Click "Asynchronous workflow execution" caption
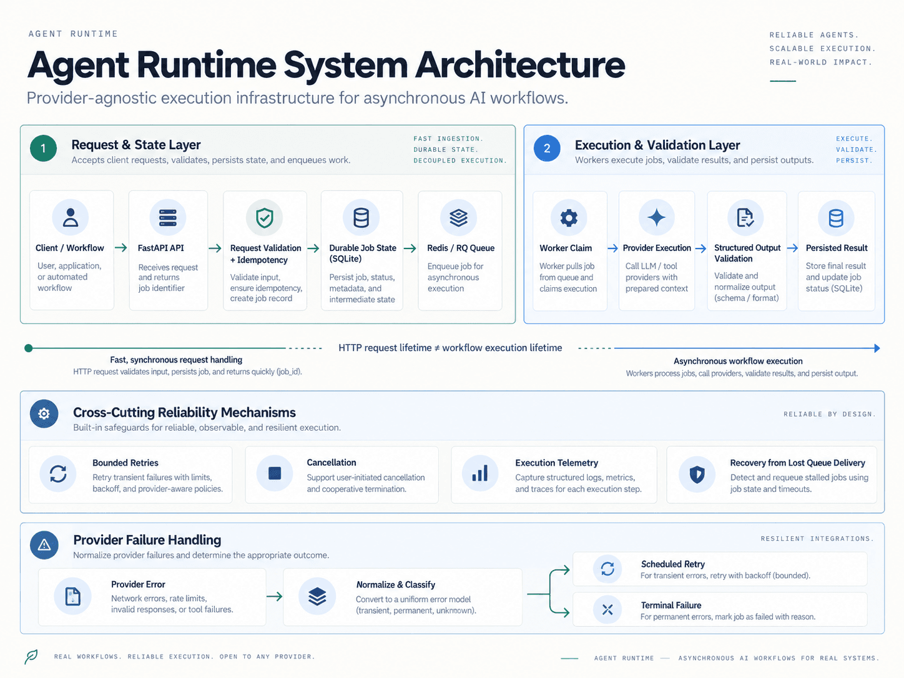The height and width of the screenshot is (678, 904). 738,361
